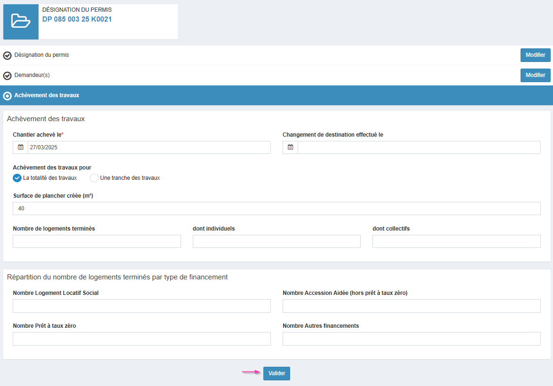Select La totalité des travaux option
Screen dimensions: 553x386
point(17,178)
